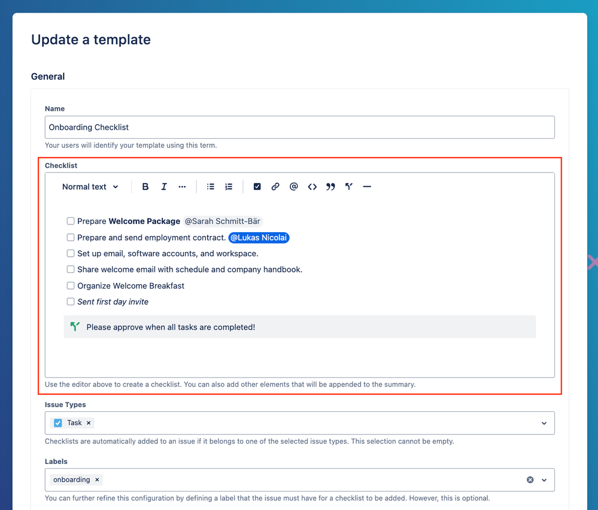Clear all labels with the circled X
The height and width of the screenshot is (510, 598).
[530, 479]
